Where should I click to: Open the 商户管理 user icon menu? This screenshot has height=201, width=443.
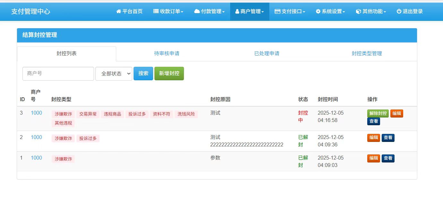[x=237, y=12]
